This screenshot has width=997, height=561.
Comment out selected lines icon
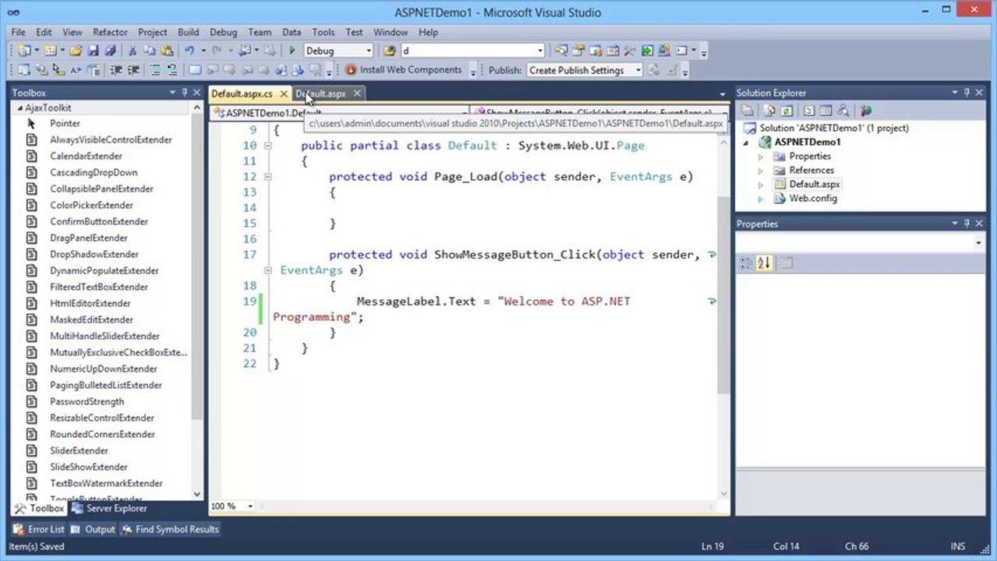pos(155,70)
